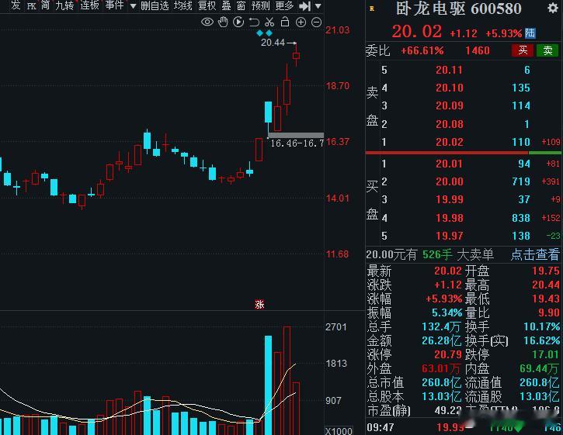Click the 跌停 price 17.01
Screen dimensions: 563x435
click(x=545, y=354)
